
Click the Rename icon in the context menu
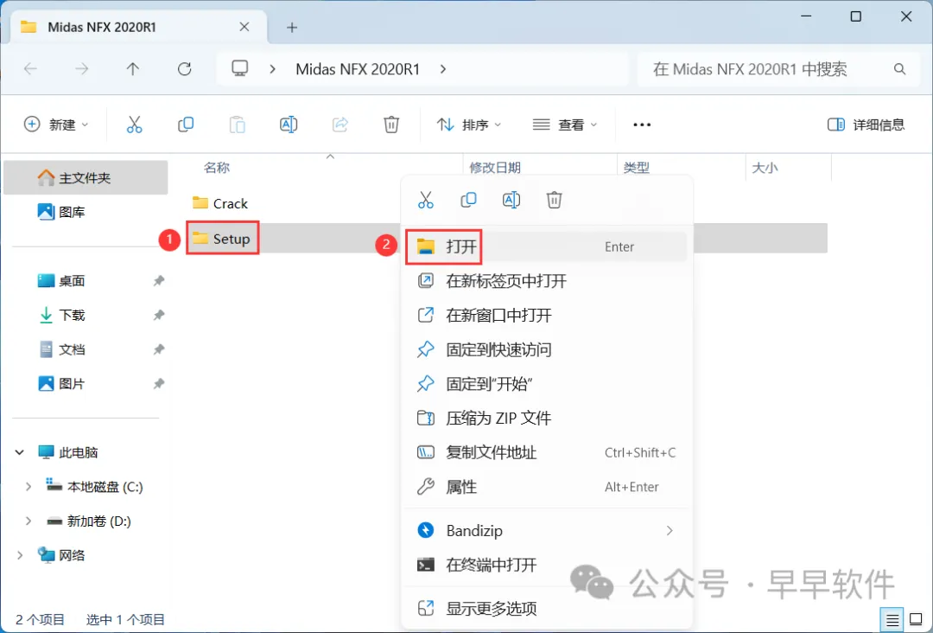click(511, 200)
